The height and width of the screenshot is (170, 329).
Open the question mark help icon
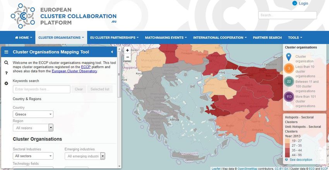tap(6, 73)
